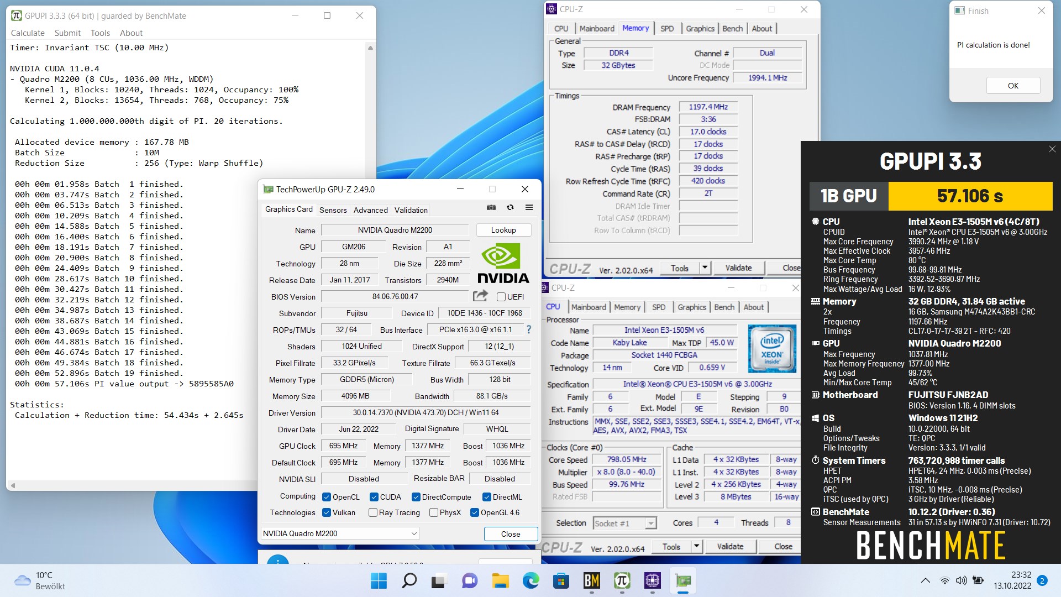Toggle CUDA checkbox
The image size is (1061, 597).
point(374,497)
